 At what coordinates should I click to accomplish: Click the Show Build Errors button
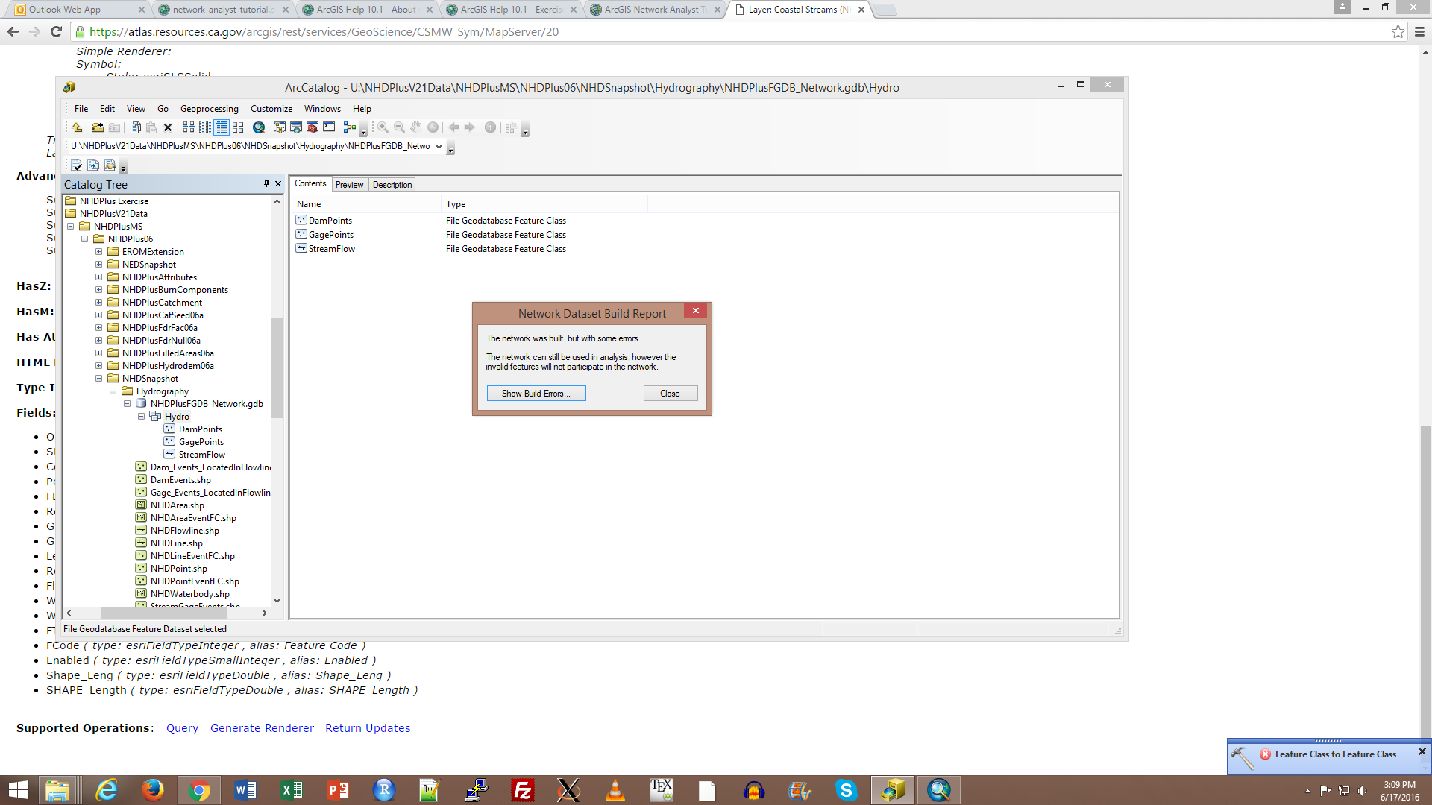536,394
